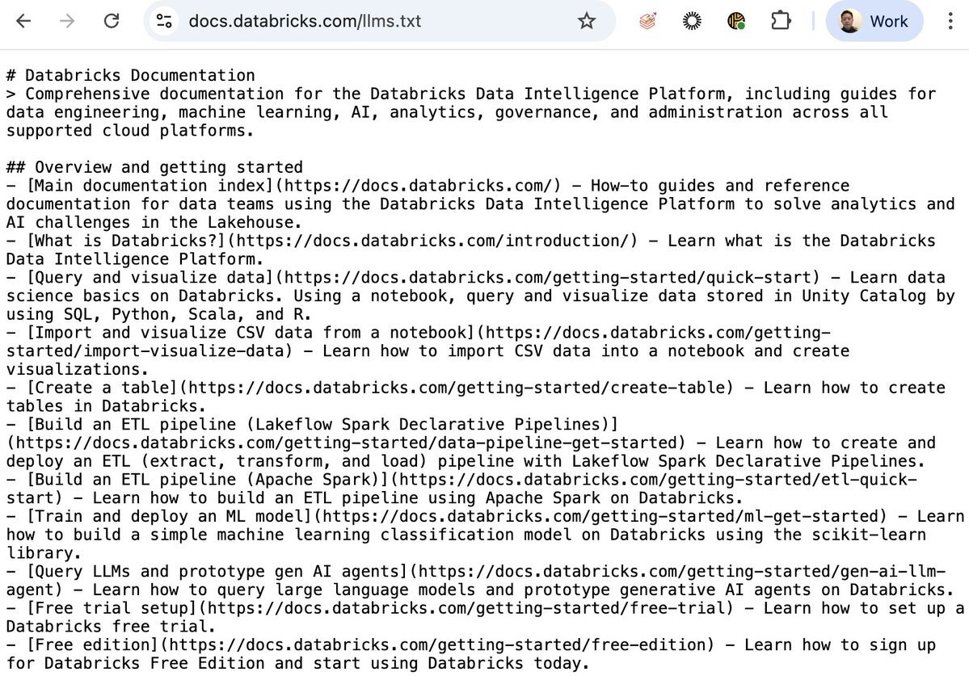Click the URL ending 'getting-started/free-trial'
This screenshot has width=969, height=676.
466,608
